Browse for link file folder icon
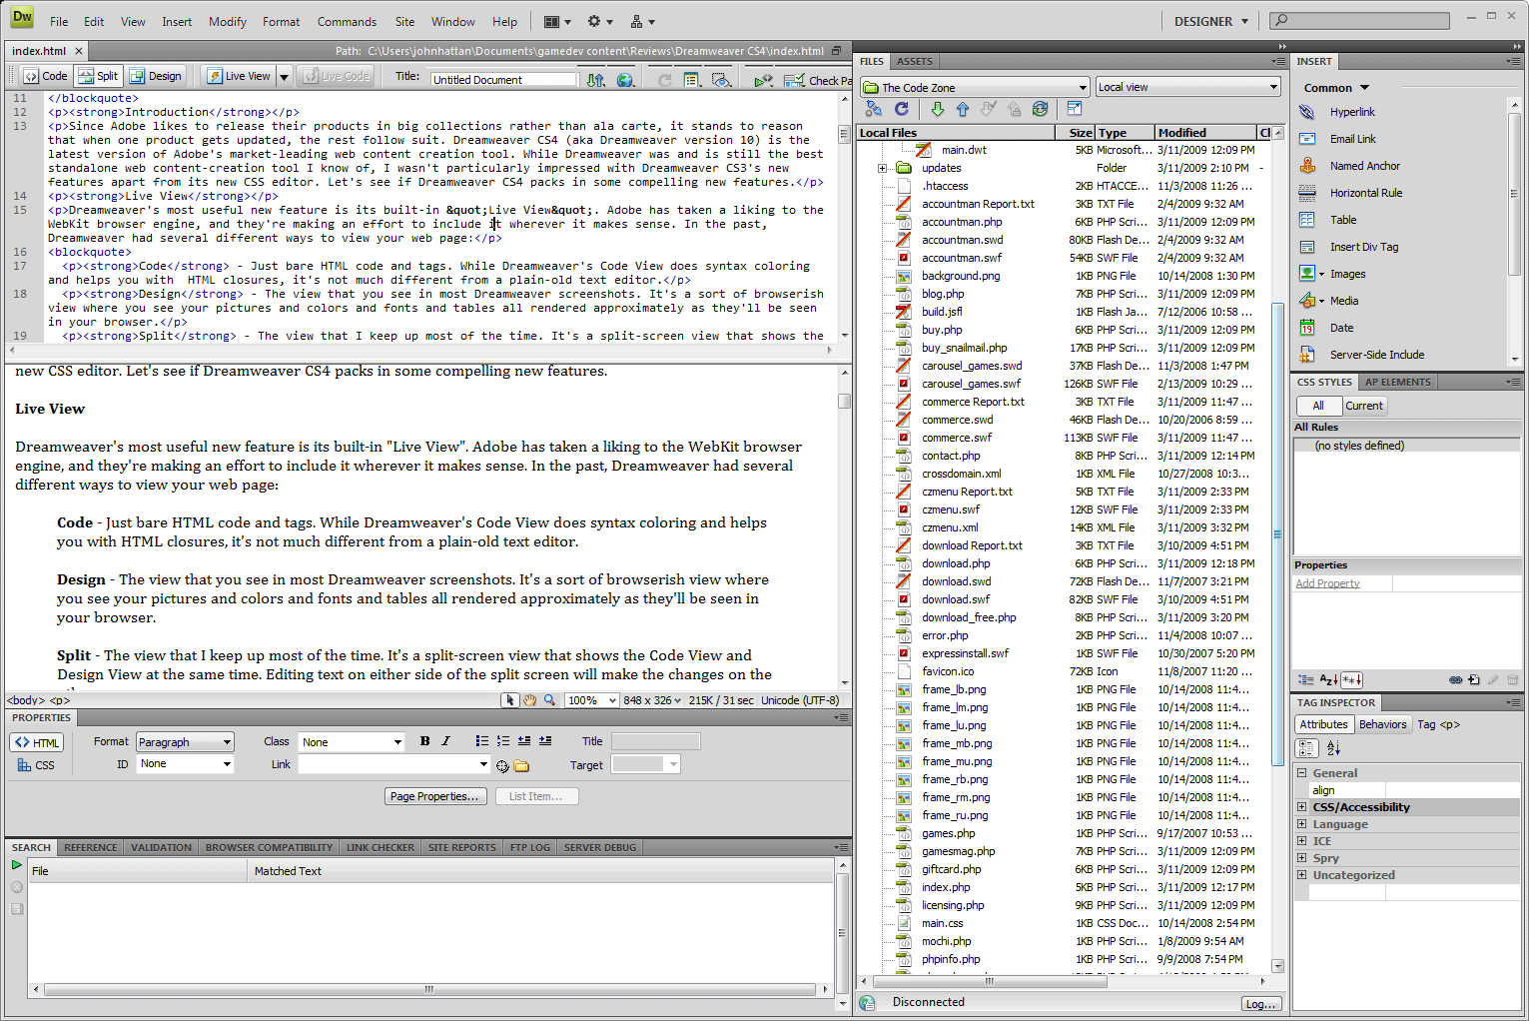 click(521, 766)
